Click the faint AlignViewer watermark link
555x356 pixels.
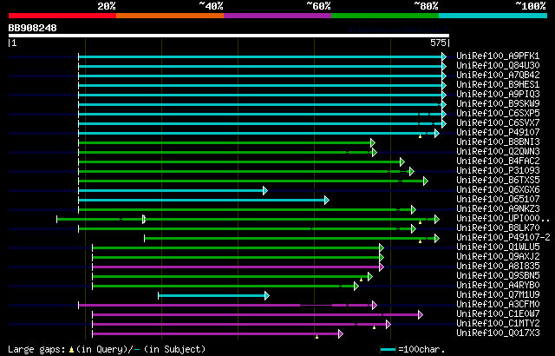398,30
